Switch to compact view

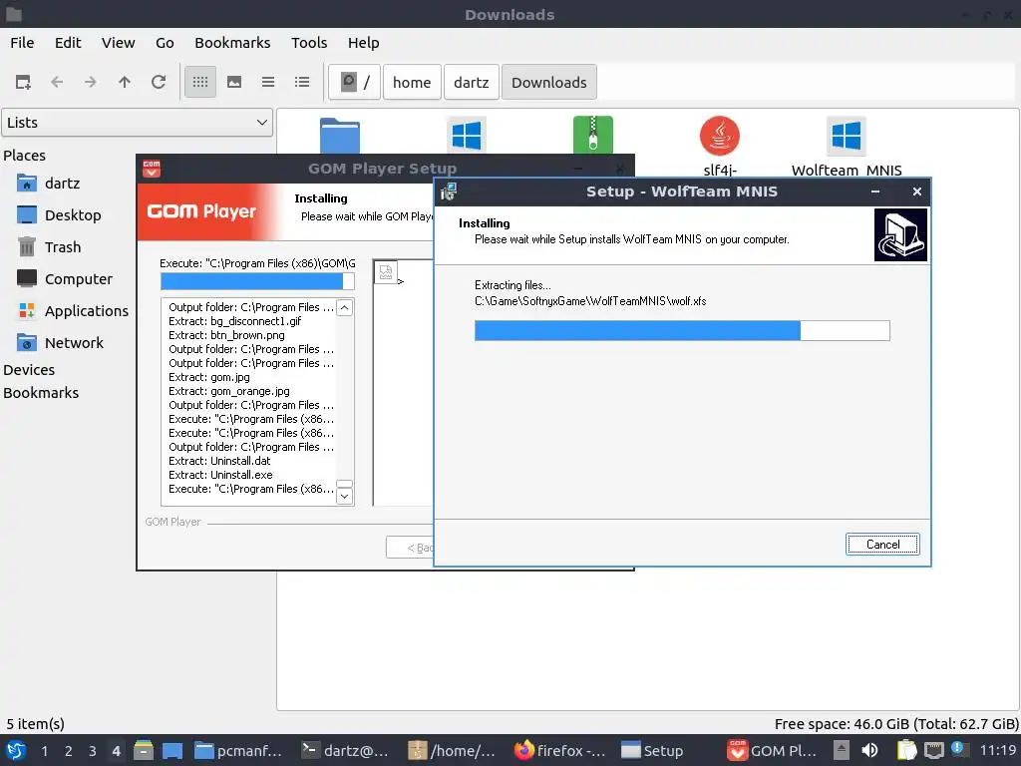click(268, 82)
